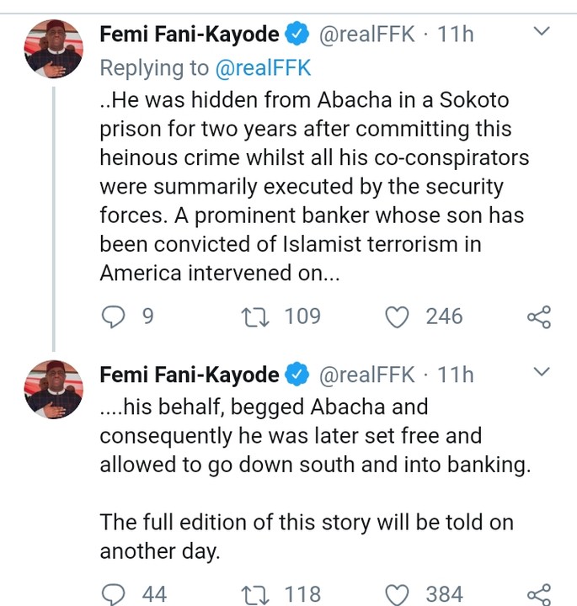Reply to the second tweet with 44 replies
Image resolution: width=577 pixels, height=606 pixels.
click(113, 594)
